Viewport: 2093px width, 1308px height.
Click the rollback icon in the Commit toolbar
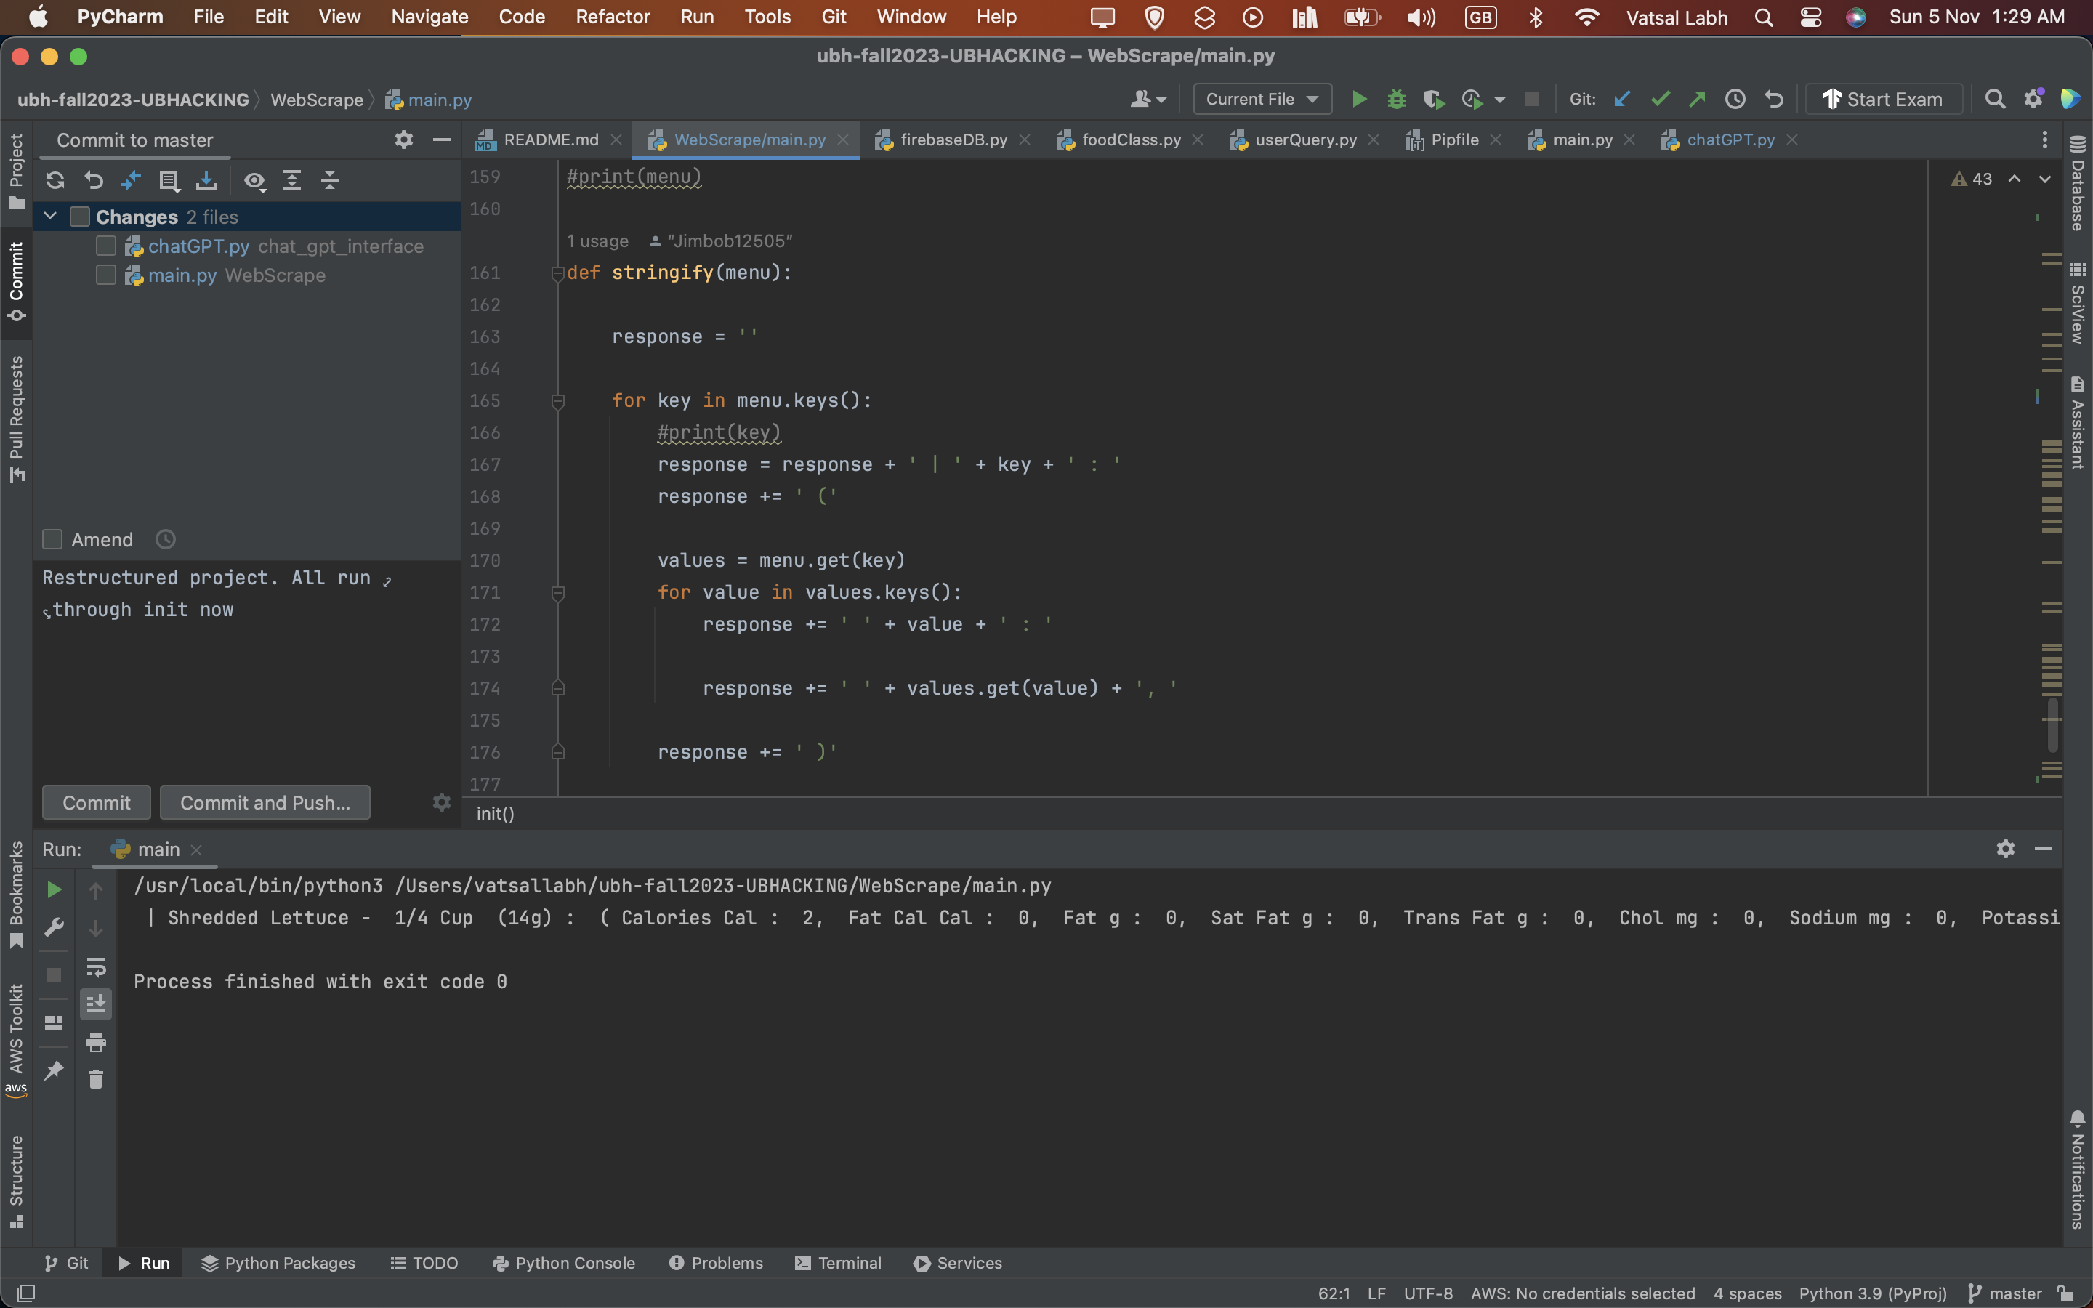coord(94,181)
